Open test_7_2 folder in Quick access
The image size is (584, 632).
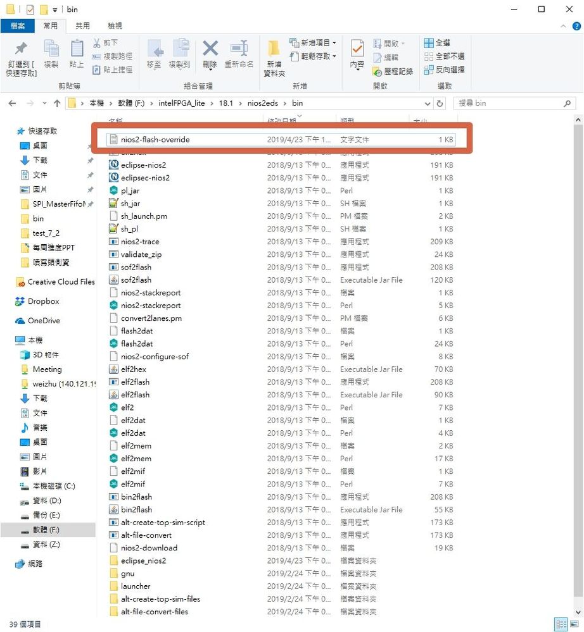[x=41, y=233]
